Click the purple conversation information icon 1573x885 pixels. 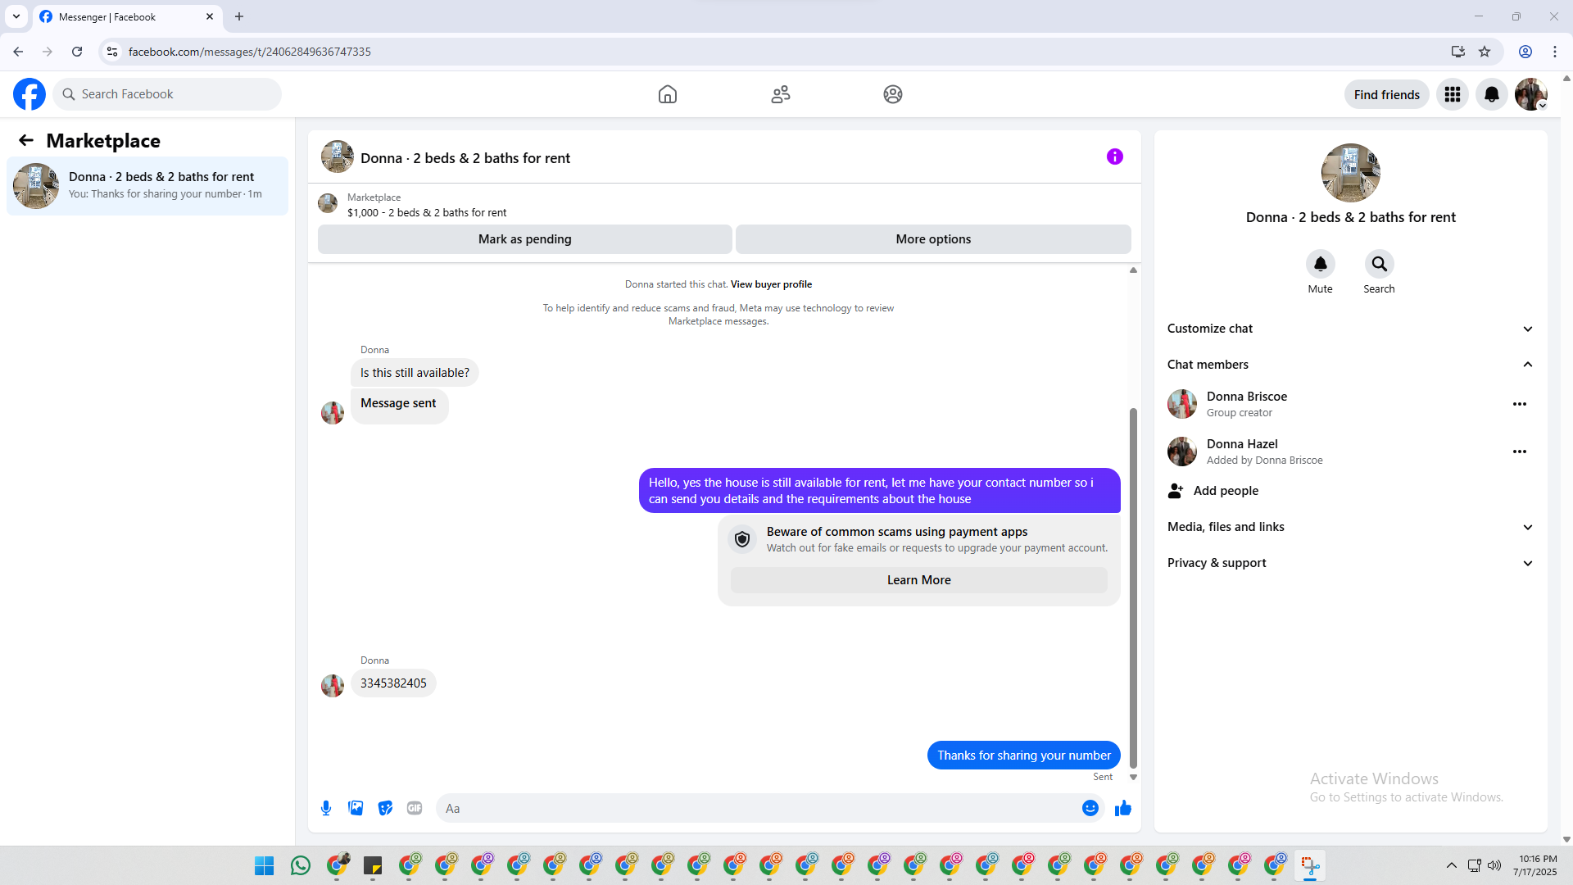coord(1115,157)
